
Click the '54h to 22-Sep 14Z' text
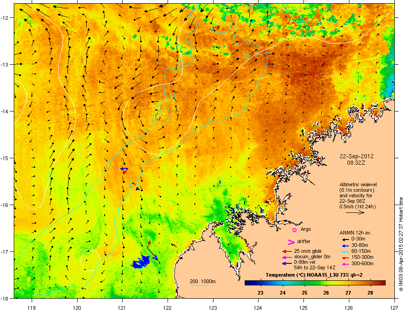click(314, 267)
